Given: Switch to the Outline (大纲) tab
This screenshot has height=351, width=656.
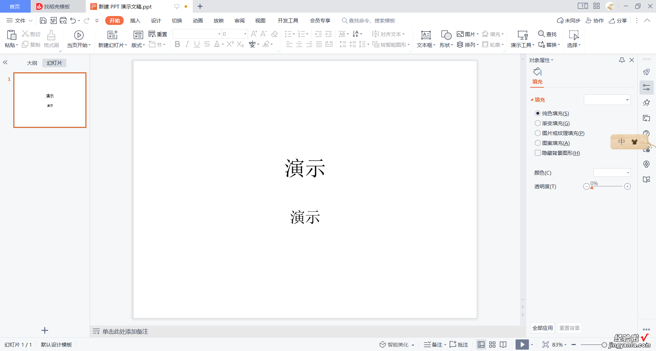Looking at the screenshot, I should pyautogui.click(x=32, y=63).
